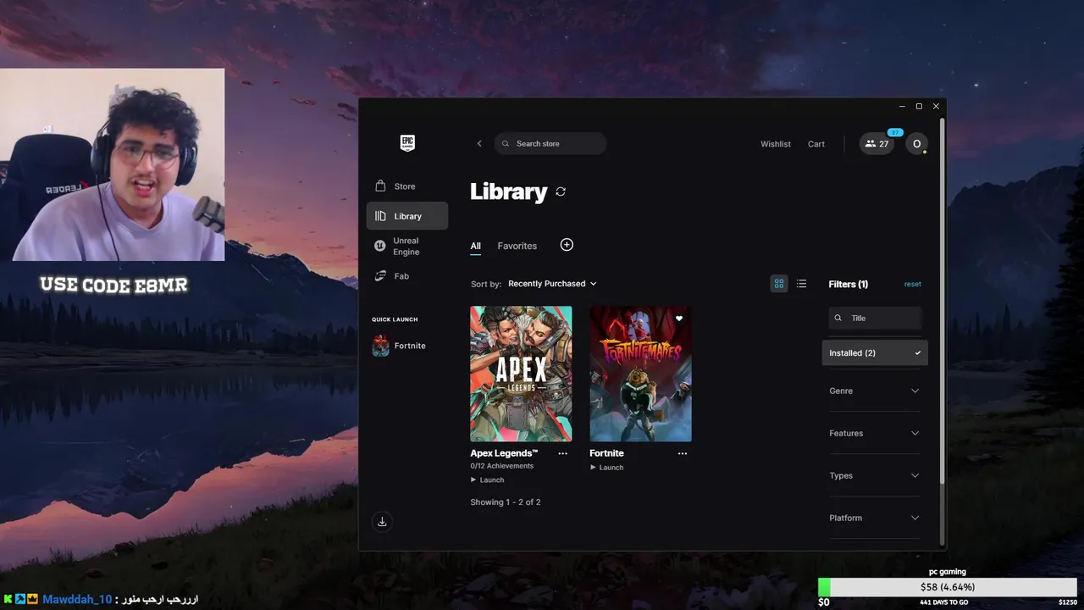
Task: Reset the library filters
Action: (912, 284)
